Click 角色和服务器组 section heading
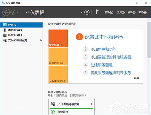The image size is (151, 115). click(x=57, y=92)
